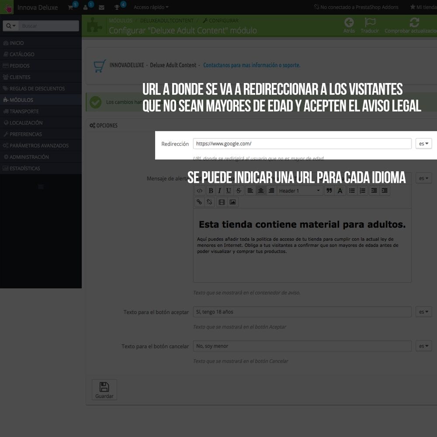Expand the Acceso rápido dropdown
The image size is (437, 437).
(151, 7)
